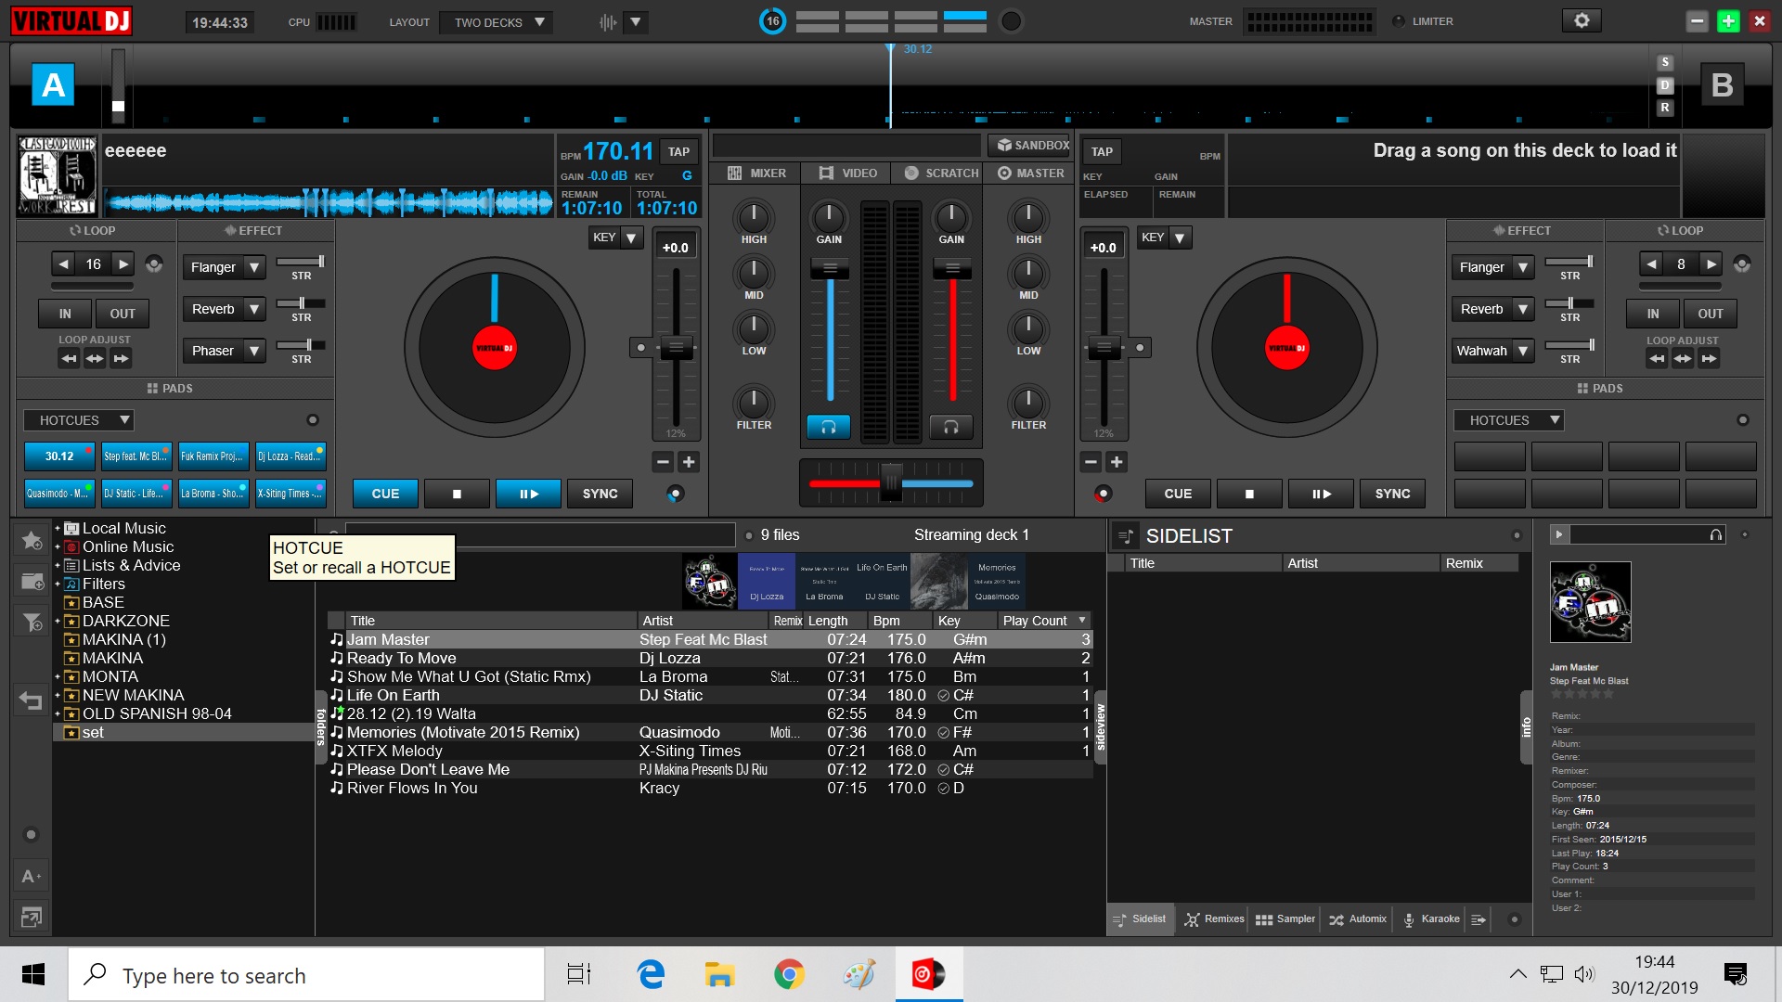Double the left deck loop length
The width and height of the screenshot is (1782, 1002).
(123, 264)
